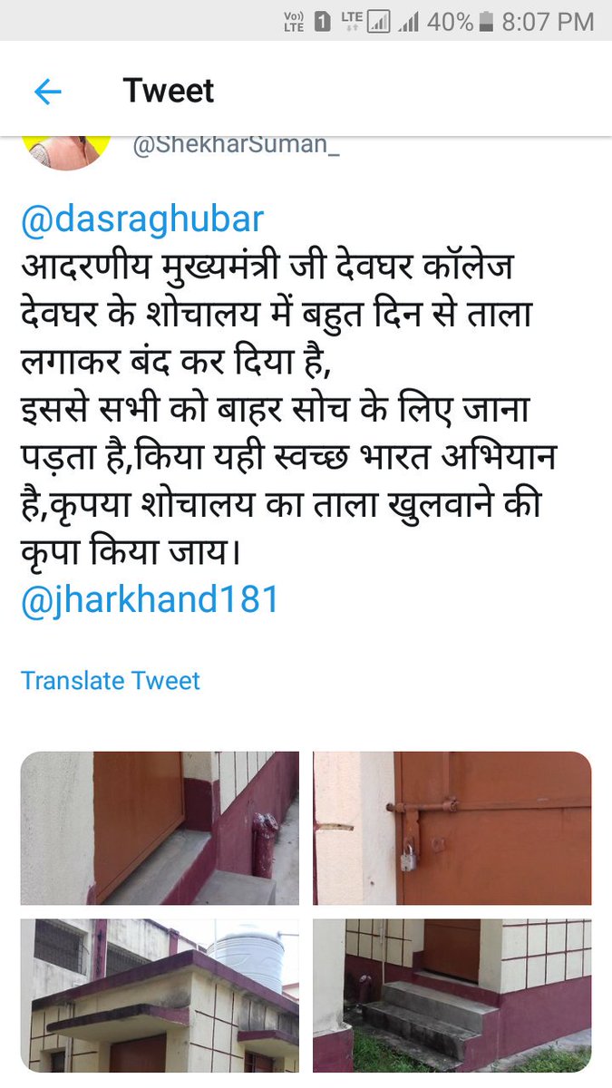Open the @ShekharSuman_ handle
Image resolution: width=612 pixels, height=1088 pixels.
[237, 145]
